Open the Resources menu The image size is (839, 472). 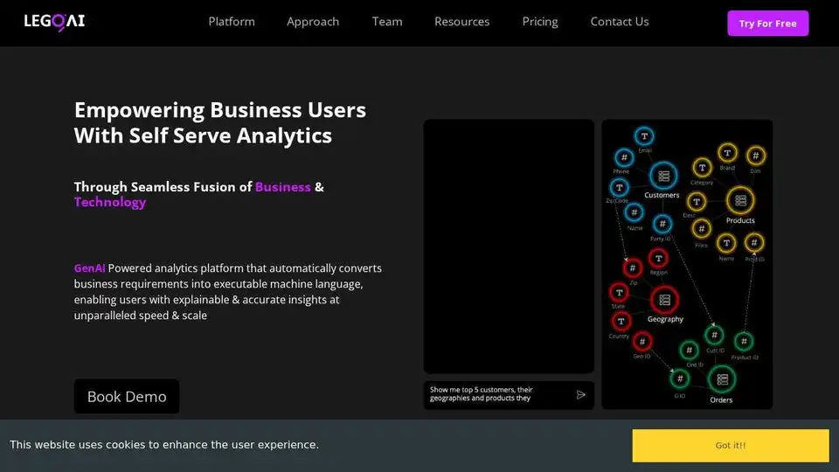coord(462,22)
